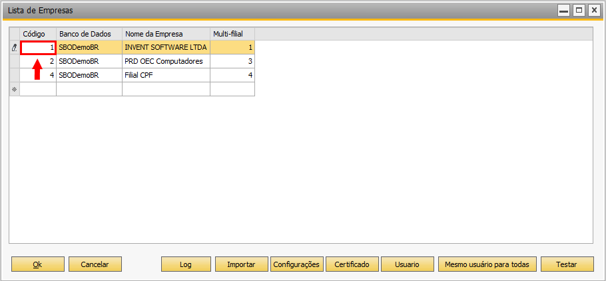
Task: Select row header of PRD OEC Computadores
Action: (15, 61)
